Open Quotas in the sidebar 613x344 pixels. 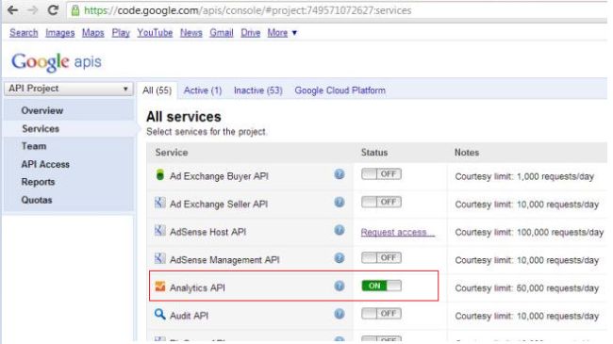click(37, 200)
